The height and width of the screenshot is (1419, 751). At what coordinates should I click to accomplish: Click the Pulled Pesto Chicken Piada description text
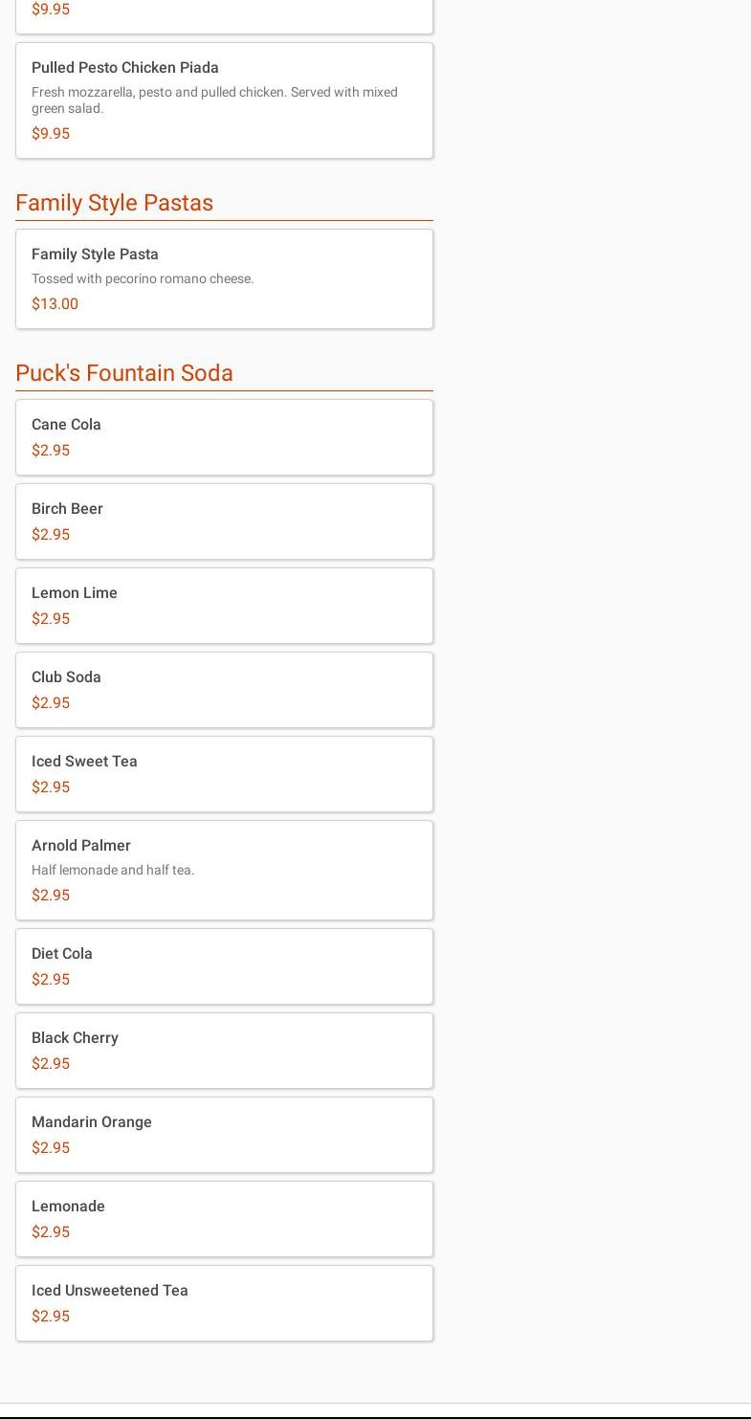point(214,100)
